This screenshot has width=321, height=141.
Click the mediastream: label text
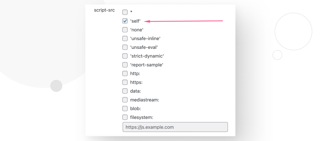tap(145, 100)
